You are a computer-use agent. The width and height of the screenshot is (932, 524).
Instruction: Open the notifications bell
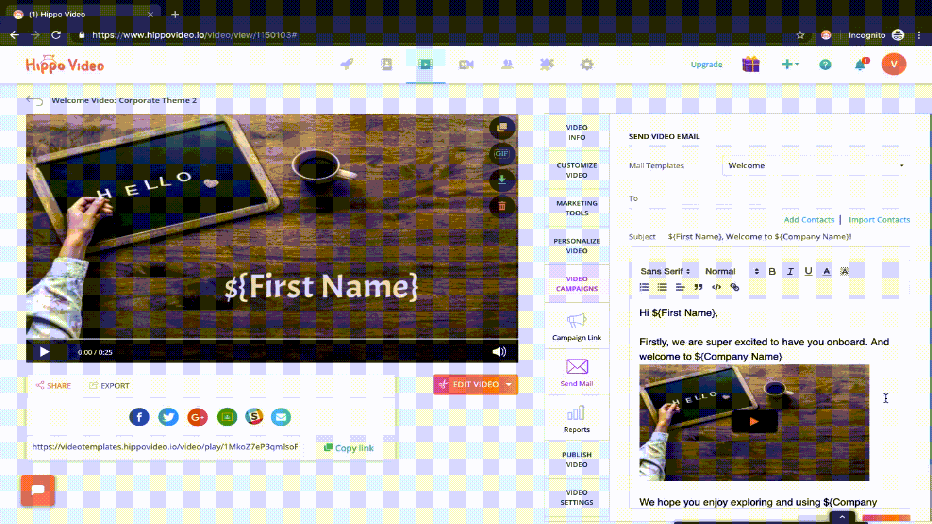coord(861,65)
